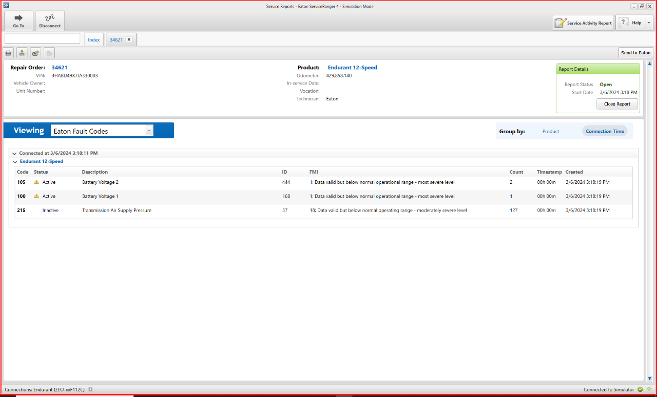Group fault codes by Product

pos(551,131)
